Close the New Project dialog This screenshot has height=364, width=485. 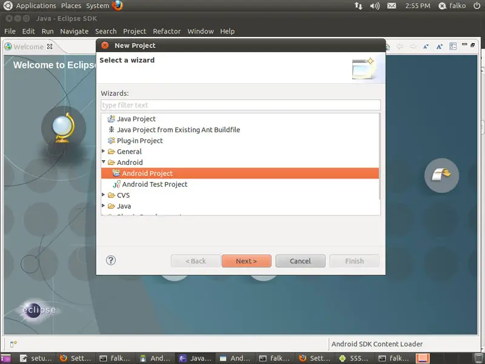pos(105,45)
